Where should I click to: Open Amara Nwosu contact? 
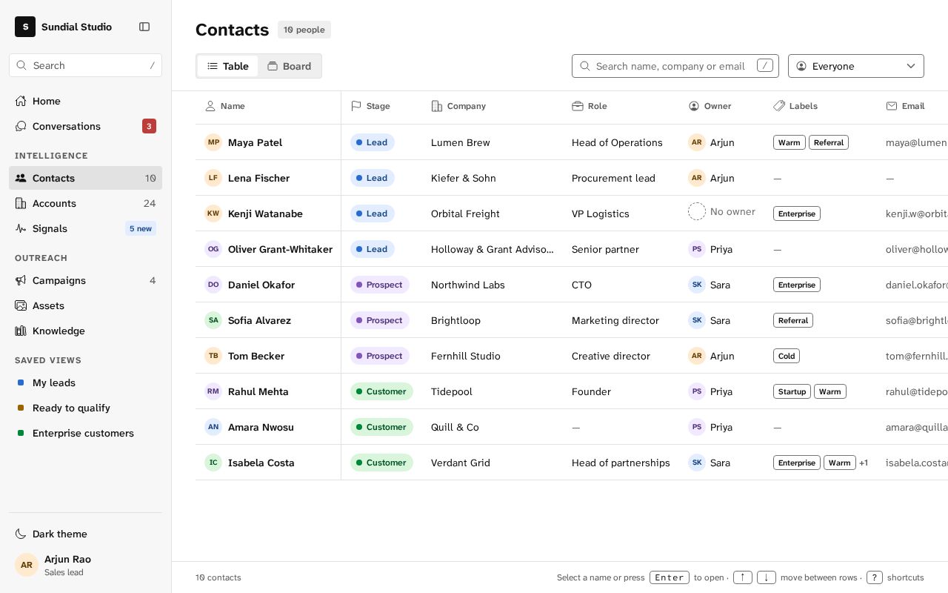tap(261, 427)
